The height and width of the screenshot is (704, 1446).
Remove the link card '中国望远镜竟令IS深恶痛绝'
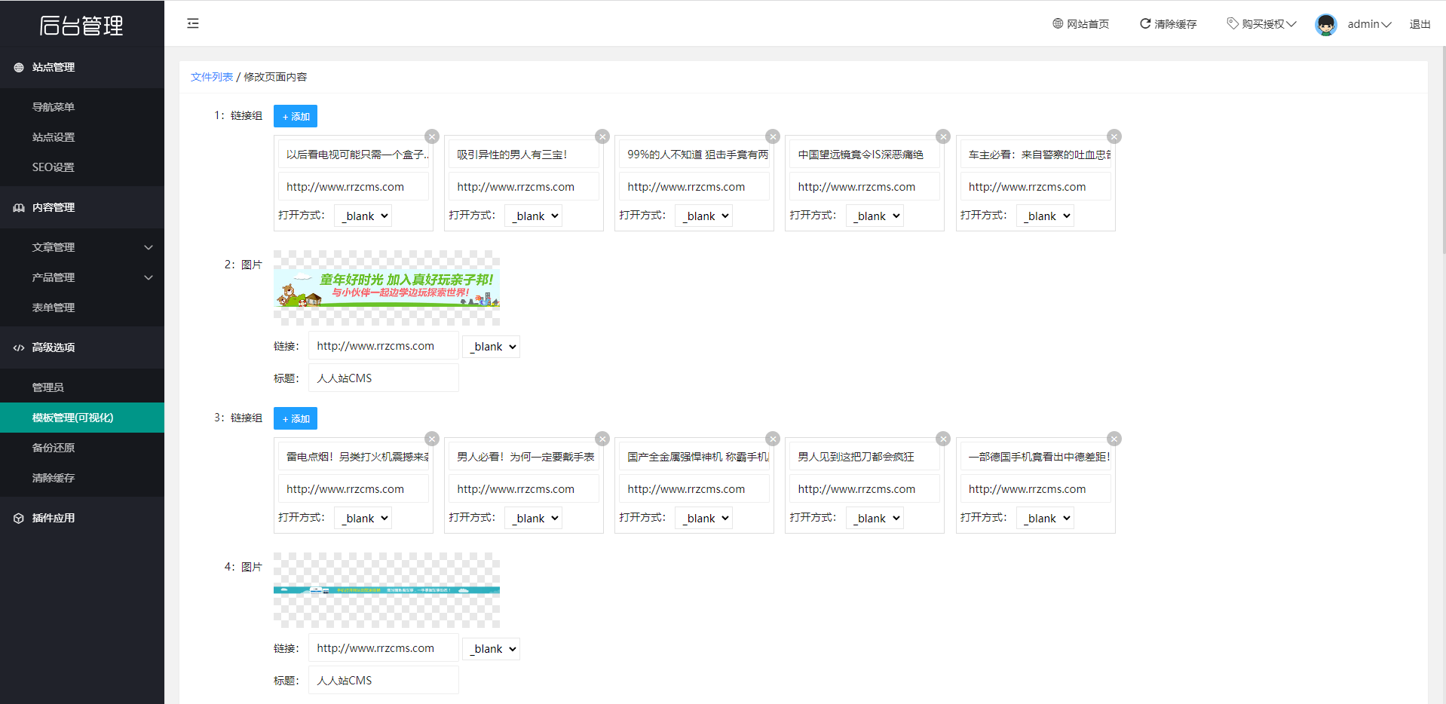[943, 136]
